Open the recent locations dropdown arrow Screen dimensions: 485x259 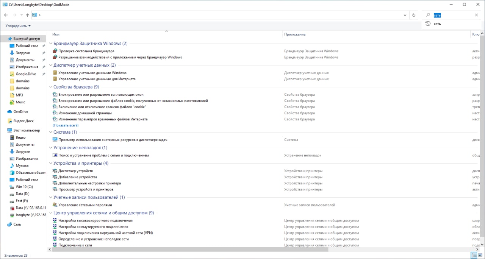tap(22, 15)
